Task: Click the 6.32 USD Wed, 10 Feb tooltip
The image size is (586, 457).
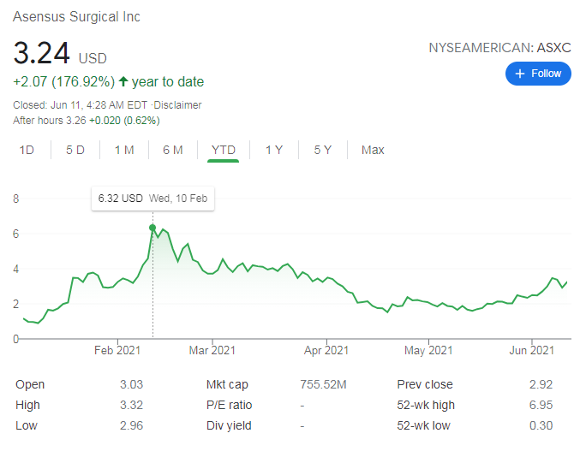Action: click(152, 199)
